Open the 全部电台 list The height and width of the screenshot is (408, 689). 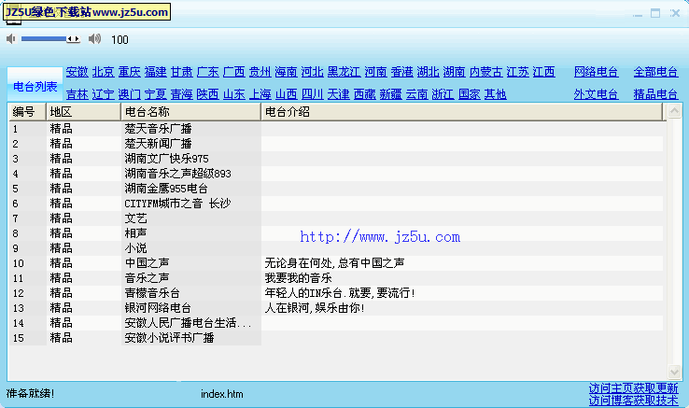(655, 72)
